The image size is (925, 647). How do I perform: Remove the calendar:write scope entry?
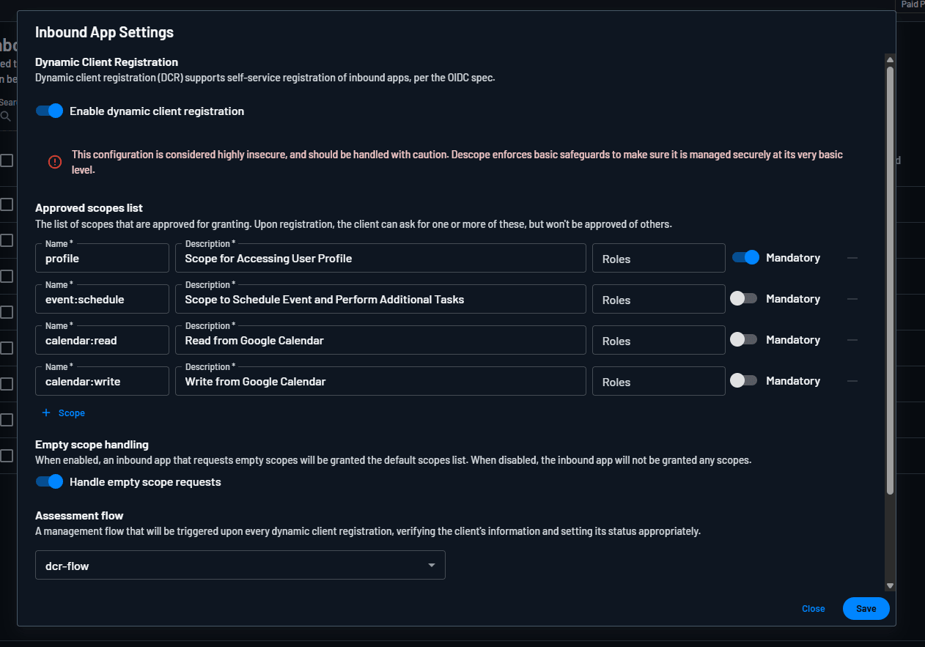(852, 380)
